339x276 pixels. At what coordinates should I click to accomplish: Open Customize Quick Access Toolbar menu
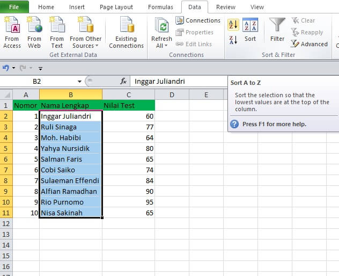pyautogui.click(x=40, y=68)
